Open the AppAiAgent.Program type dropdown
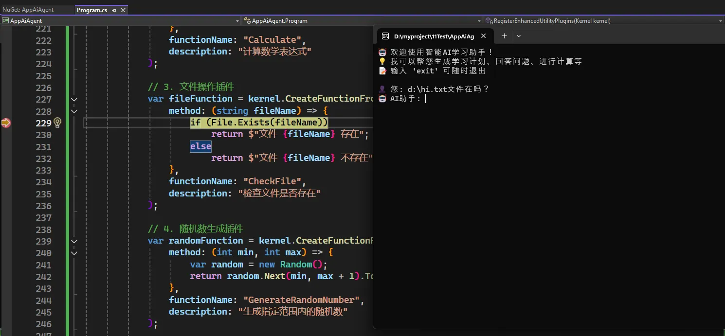The height and width of the screenshot is (336, 725). tap(479, 21)
